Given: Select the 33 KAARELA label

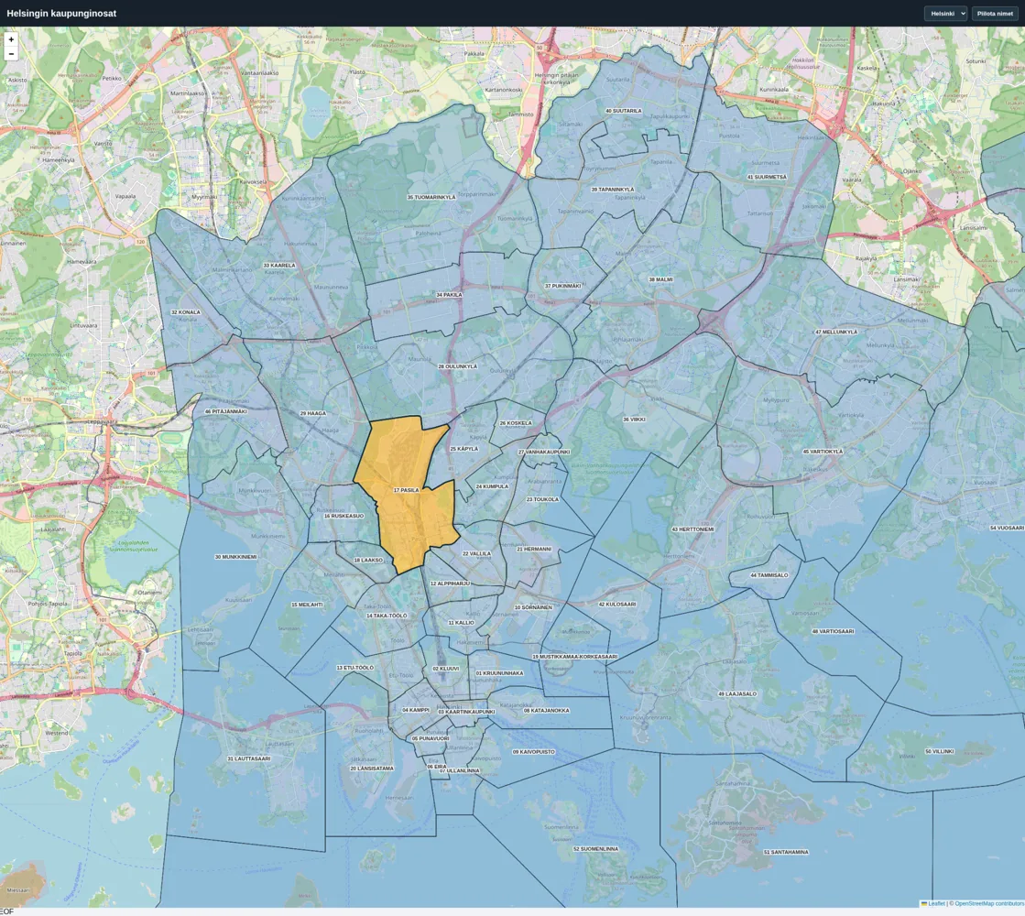Looking at the screenshot, I should 279,266.
